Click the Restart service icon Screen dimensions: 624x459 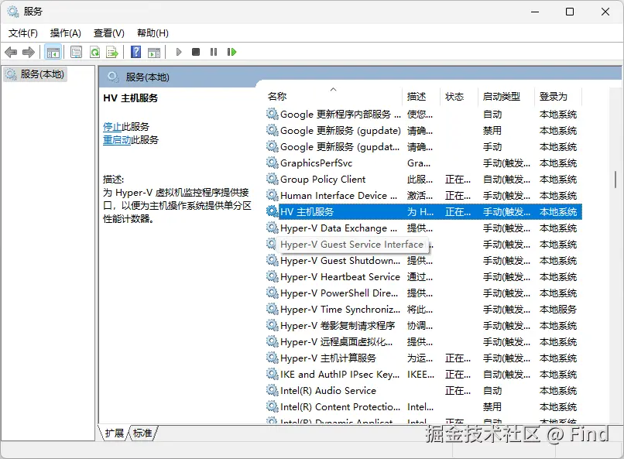[x=231, y=52]
